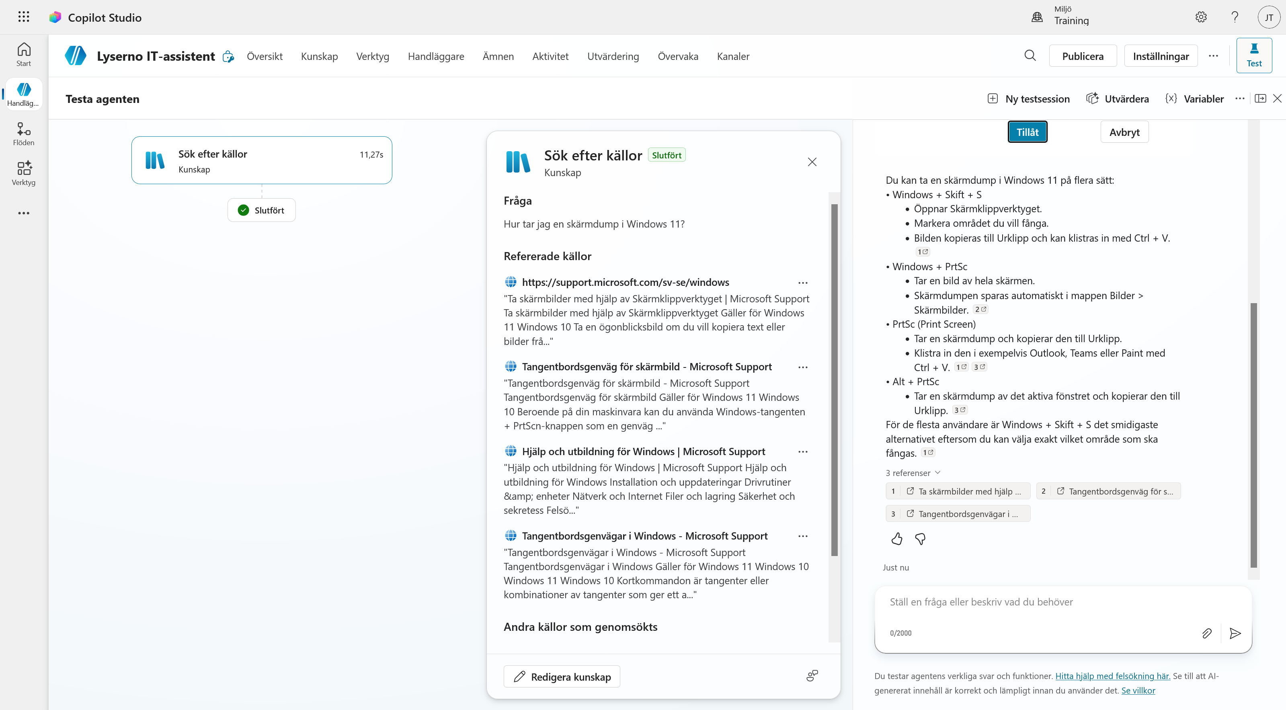The width and height of the screenshot is (1286, 710).
Task: Switch to Övervaka tab
Action: [x=678, y=56]
